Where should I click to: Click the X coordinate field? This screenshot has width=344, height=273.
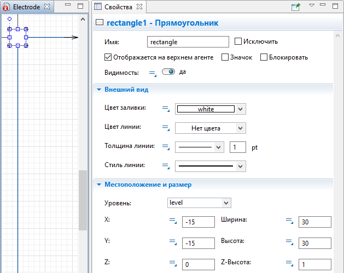[199, 222]
